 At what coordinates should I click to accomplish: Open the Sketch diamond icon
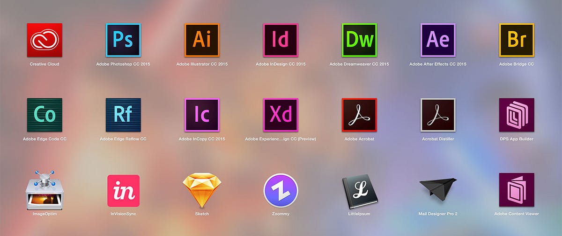(202, 190)
